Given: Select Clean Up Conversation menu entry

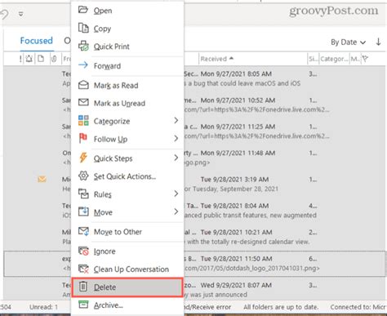Looking at the screenshot, I should (x=127, y=269).
